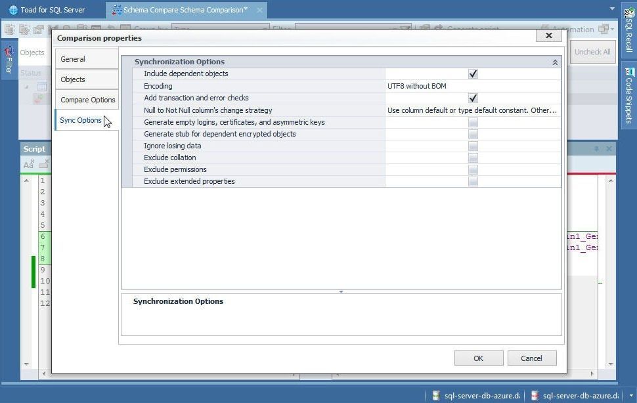Open the Objects properties tab
The image size is (637, 403).
point(87,79)
